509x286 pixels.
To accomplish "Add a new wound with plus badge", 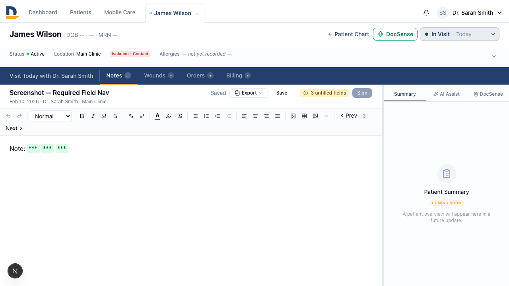I will (171, 75).
